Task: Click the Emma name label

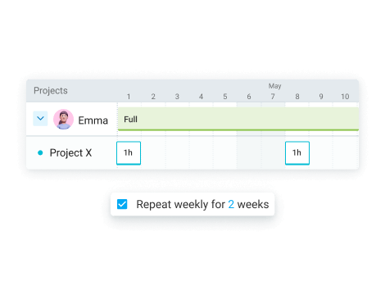Action: pyautogui.click(x=93, y=120)
